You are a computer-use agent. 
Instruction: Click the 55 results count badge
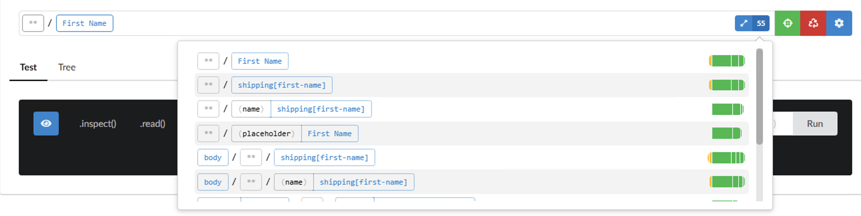coord(761,23)
